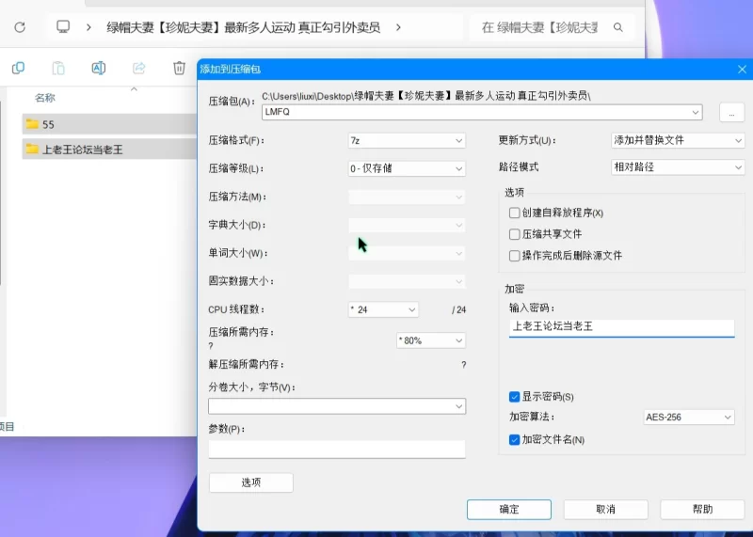Enable 操作完成后删除源文件 checkbox
753x537 pixels.
(x=514, y=256)
